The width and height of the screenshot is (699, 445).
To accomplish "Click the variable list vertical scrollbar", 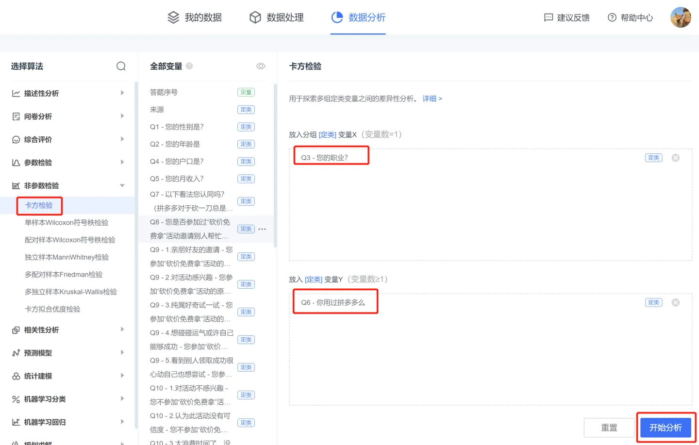I will pos(275,165).
